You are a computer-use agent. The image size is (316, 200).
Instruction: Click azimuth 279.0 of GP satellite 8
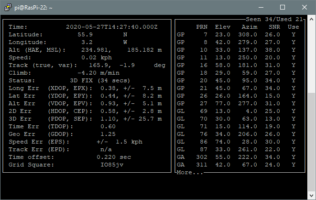click(x=248, y=42)
